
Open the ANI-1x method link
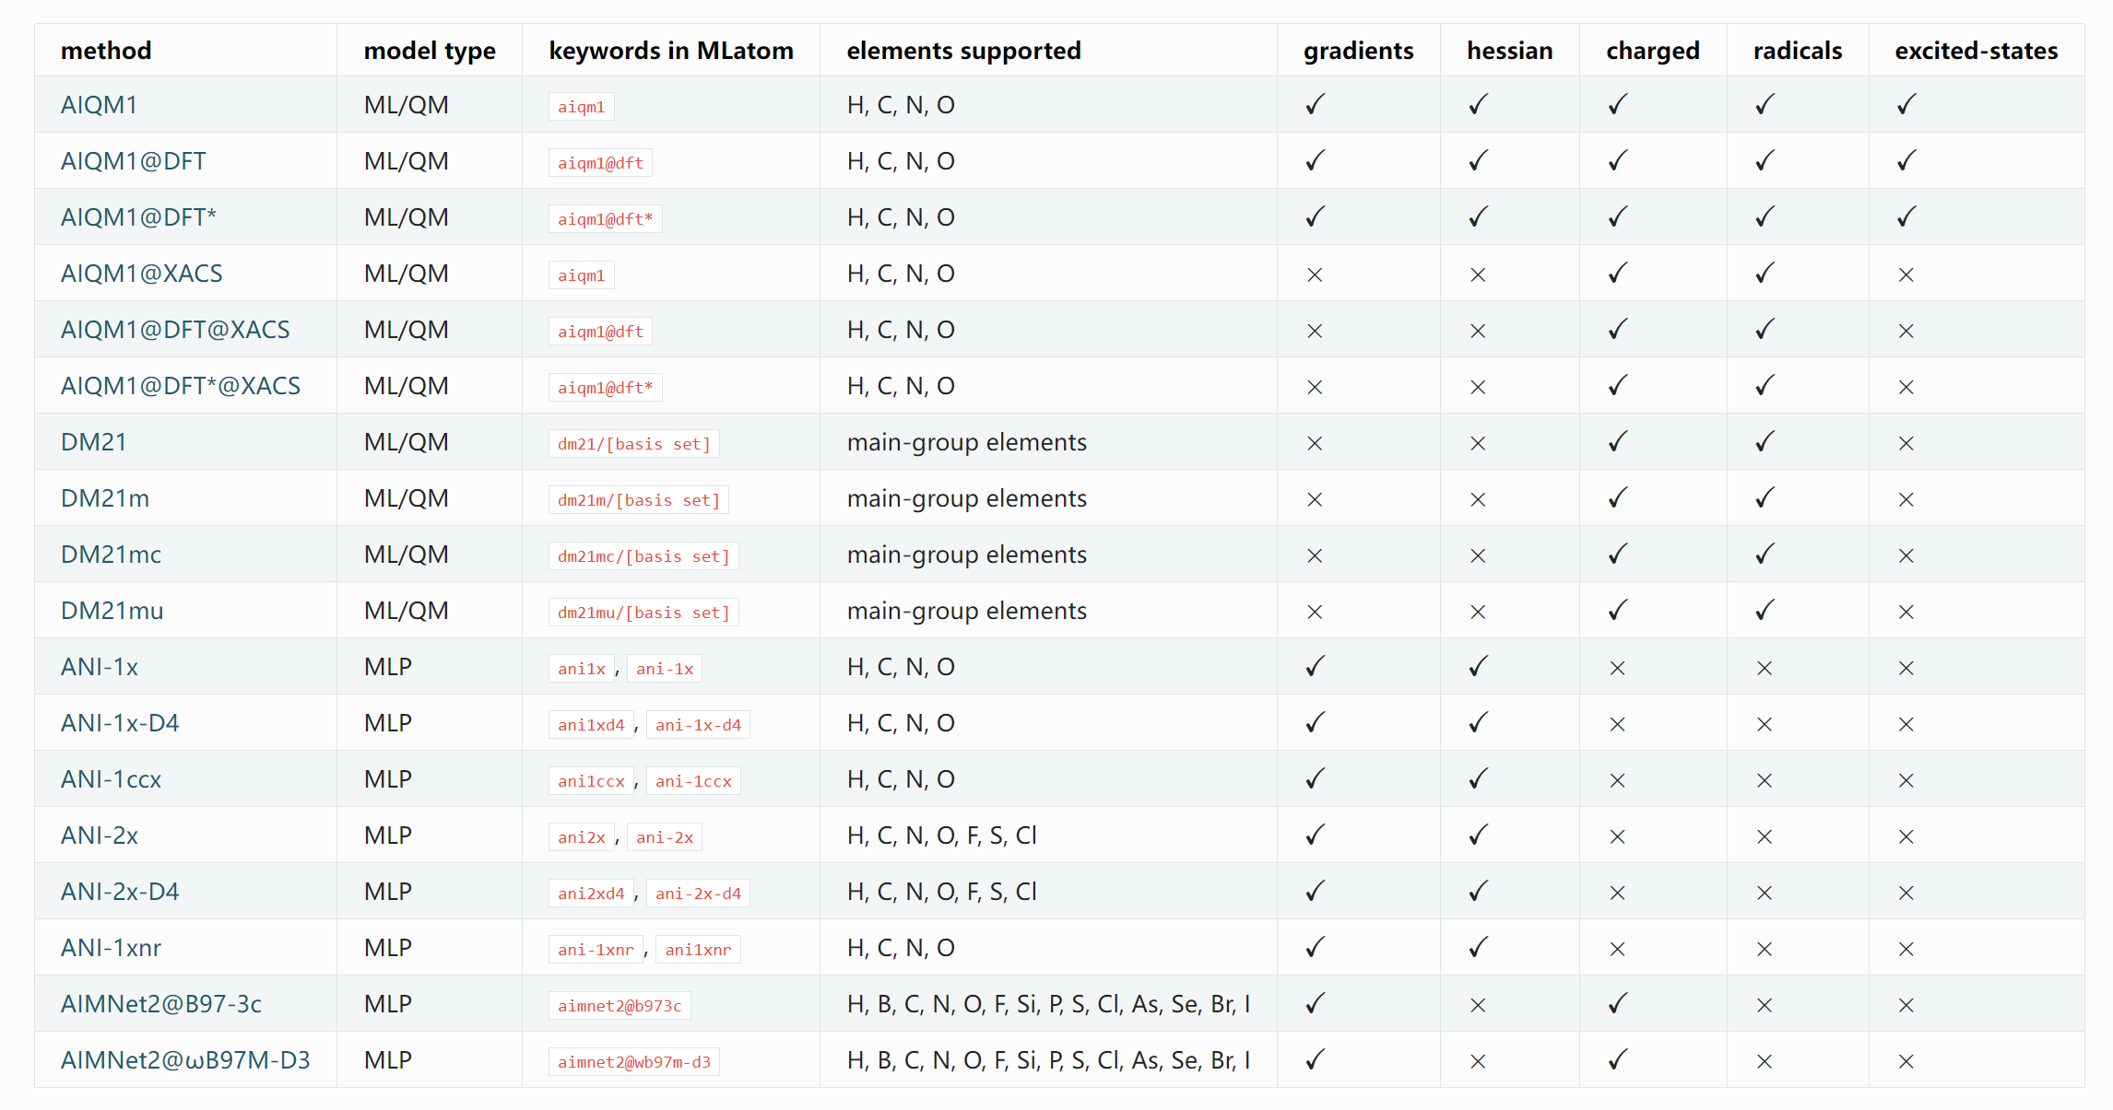pos(100,667)
